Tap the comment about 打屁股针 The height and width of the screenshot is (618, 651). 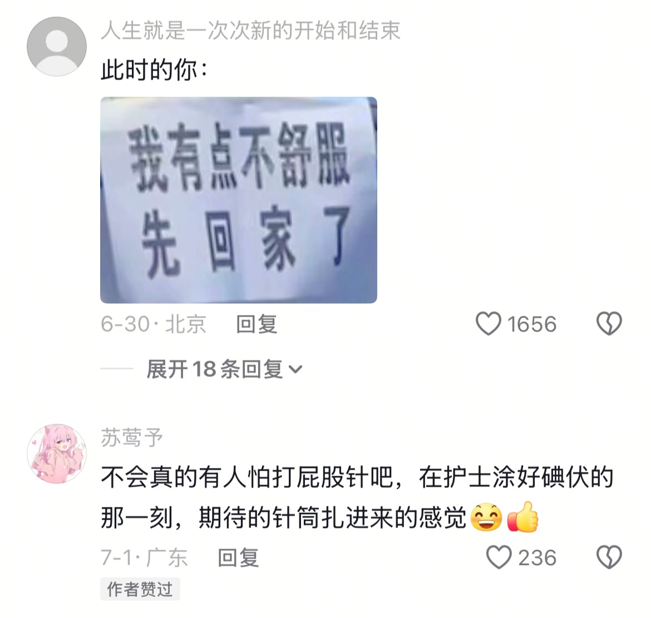point(357,498)
